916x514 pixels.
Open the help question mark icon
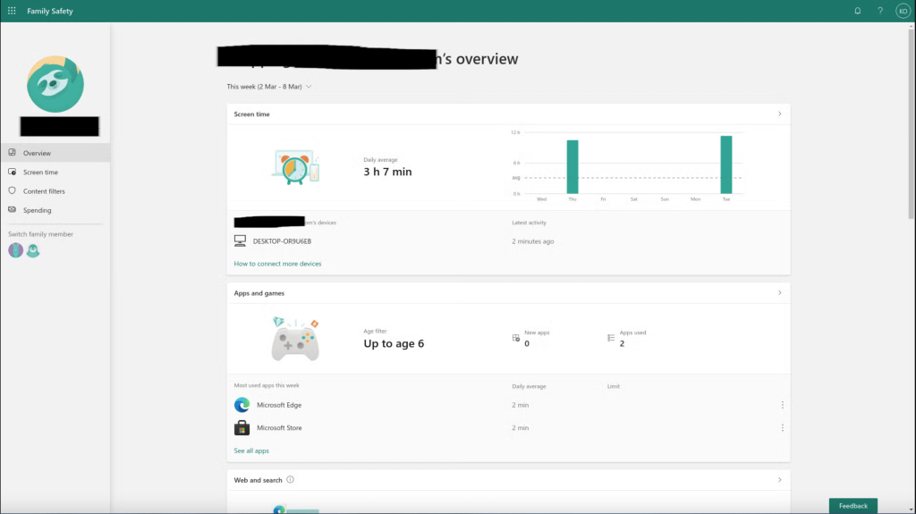(880, 11)
